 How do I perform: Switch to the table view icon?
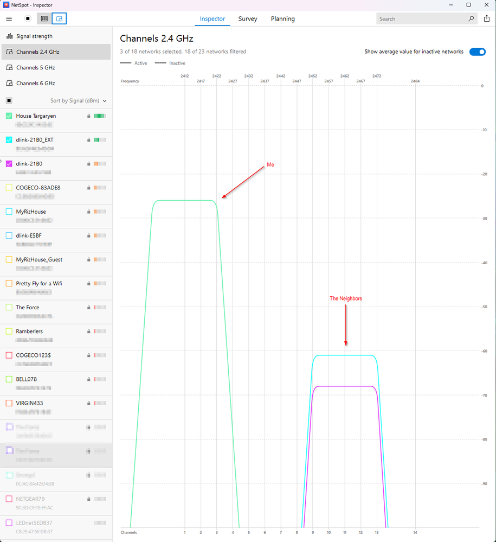point(43,18)
